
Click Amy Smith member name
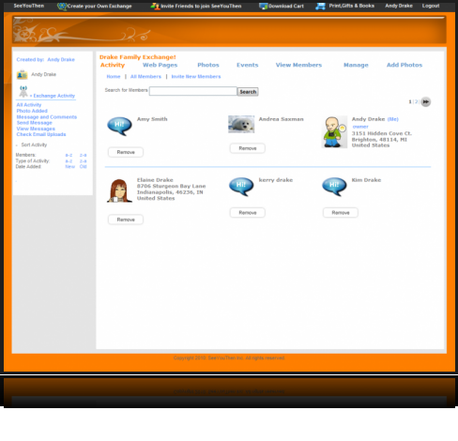[x=152, y=119]
